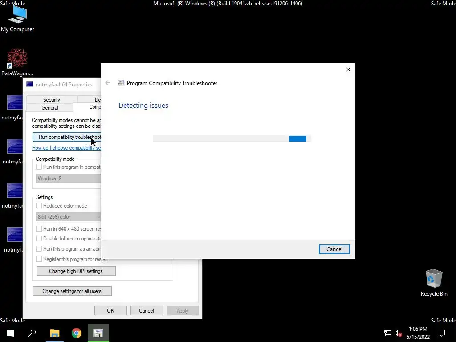Open the My Computer desktop icon
This screenshot has width=456, height=342.
(17, 19)
